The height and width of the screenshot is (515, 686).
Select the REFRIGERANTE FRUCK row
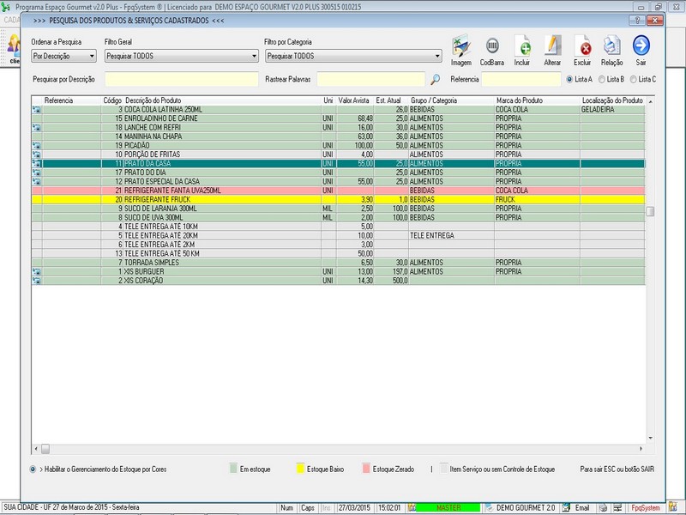pyautogui.click(x=338, y=200)
